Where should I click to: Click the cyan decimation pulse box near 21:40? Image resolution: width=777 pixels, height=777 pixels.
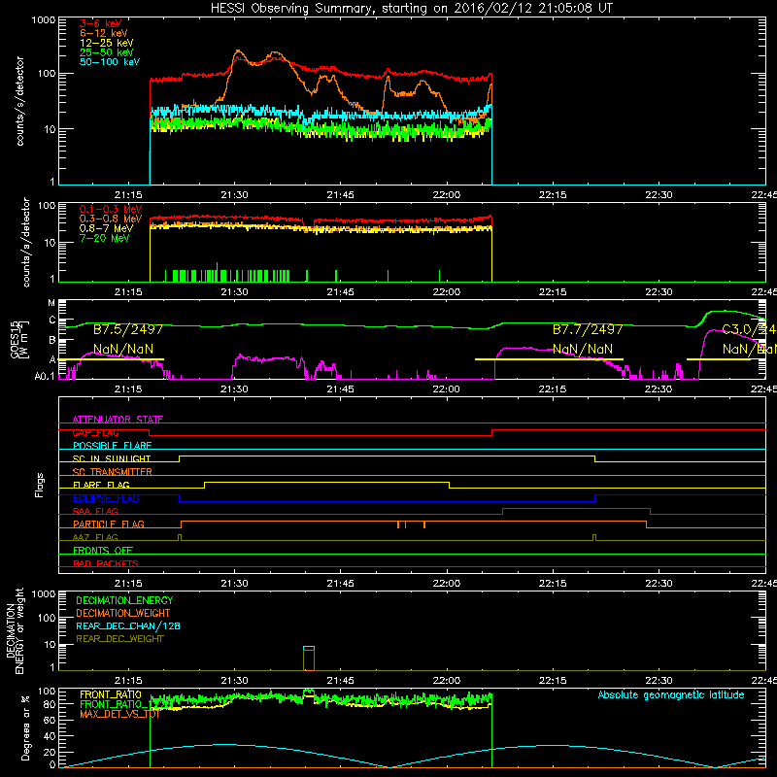tap(309, 659)
